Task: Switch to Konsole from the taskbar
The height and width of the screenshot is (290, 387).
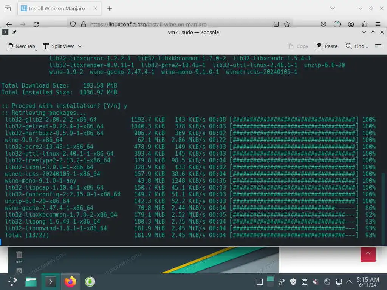Action: click(x=50, y=282)
